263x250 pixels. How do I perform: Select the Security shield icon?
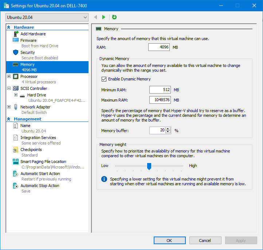16,52
